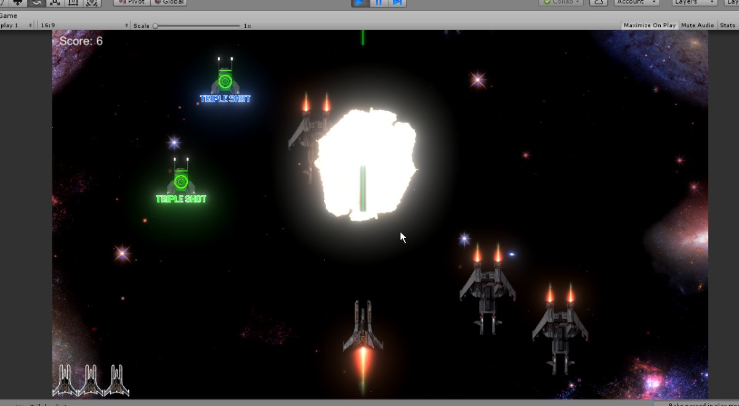Screen dimensions: 739x406
Task: Step forward one frame
Action: click(398, 2)
